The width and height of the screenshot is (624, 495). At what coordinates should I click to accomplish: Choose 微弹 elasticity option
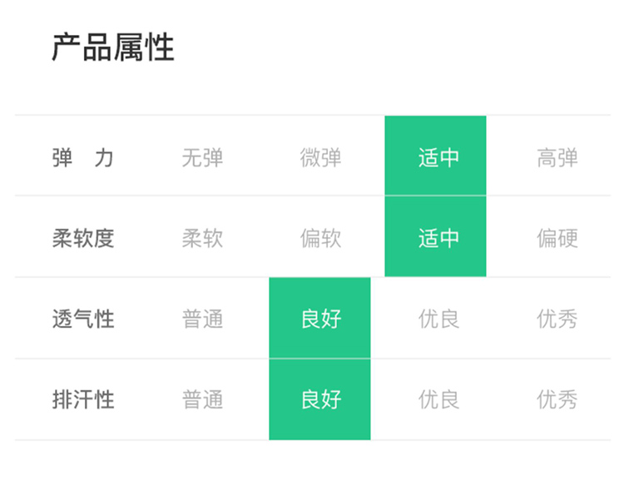(320, 157)
